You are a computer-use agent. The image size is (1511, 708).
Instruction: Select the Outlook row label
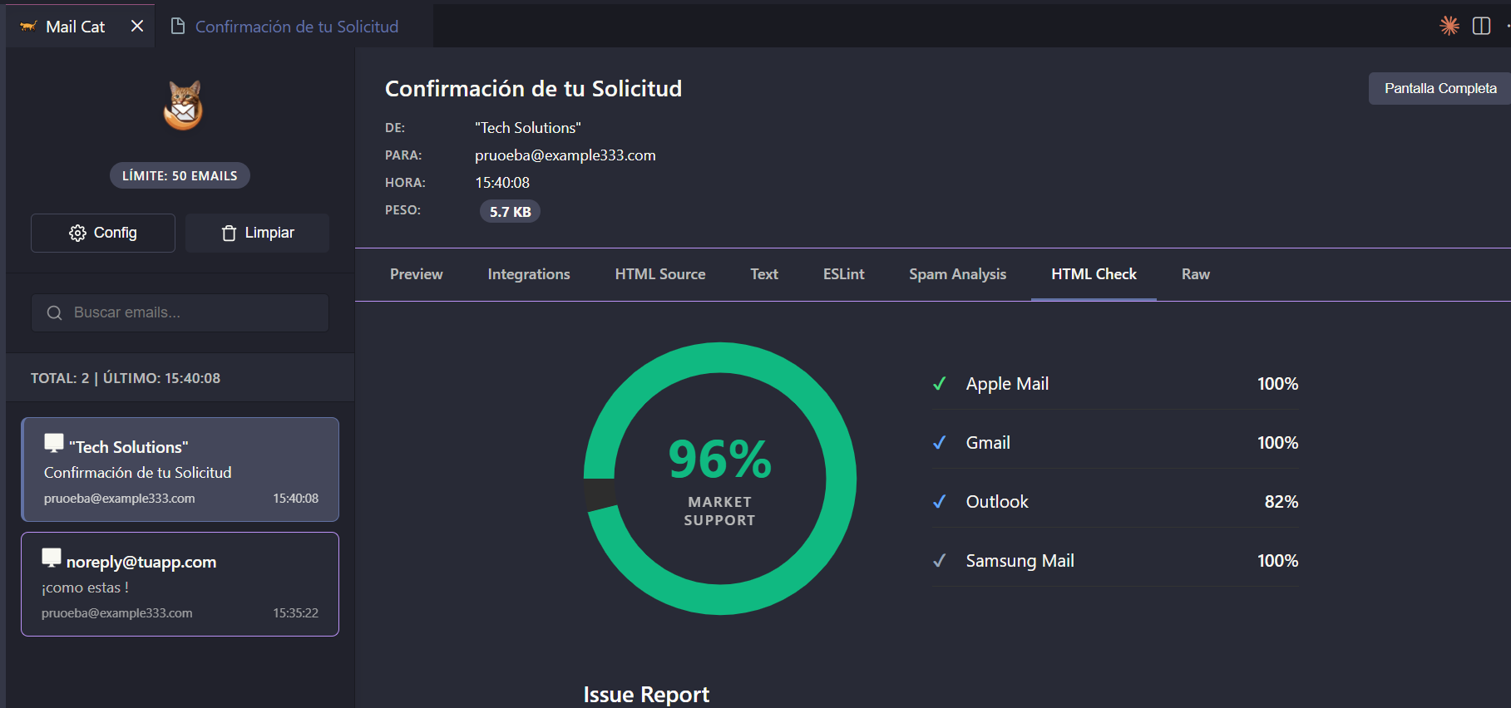[x=997, y=502]
